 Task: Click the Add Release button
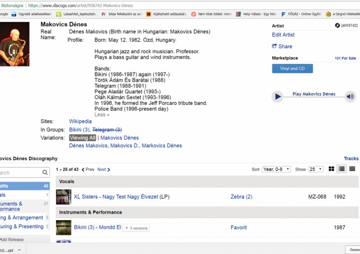click(x=25, y=240)
